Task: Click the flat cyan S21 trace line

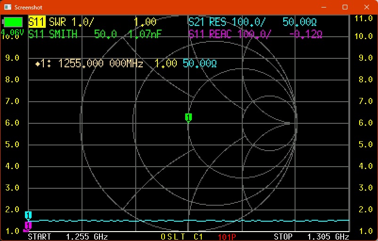Action: coord(189,220)
